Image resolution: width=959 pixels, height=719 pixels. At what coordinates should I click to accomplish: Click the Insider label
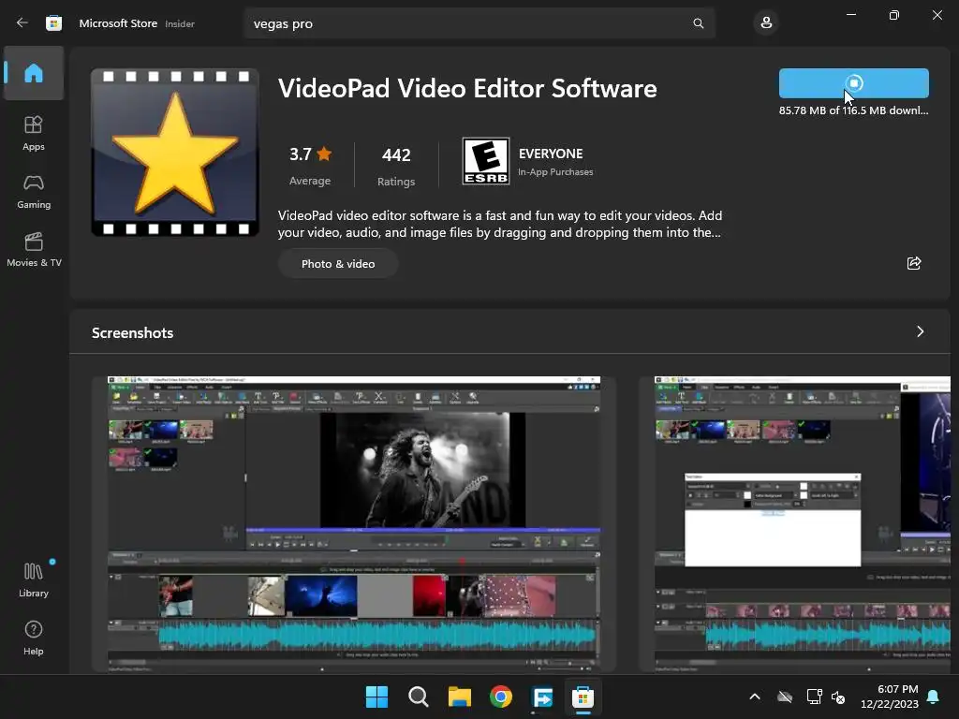pyautogui.click(x=180, y=23)
